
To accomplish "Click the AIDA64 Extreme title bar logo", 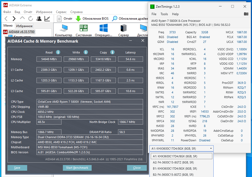I will 6,5.
